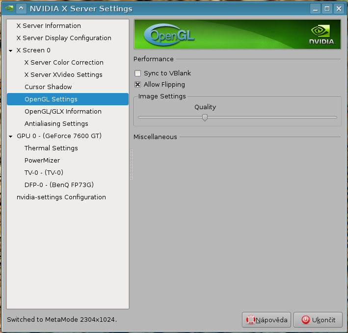Image resolution: width=348 pixels, height=333 pixels.
Task: Click the 'Quality' slider label
Action: pos(205,107)
